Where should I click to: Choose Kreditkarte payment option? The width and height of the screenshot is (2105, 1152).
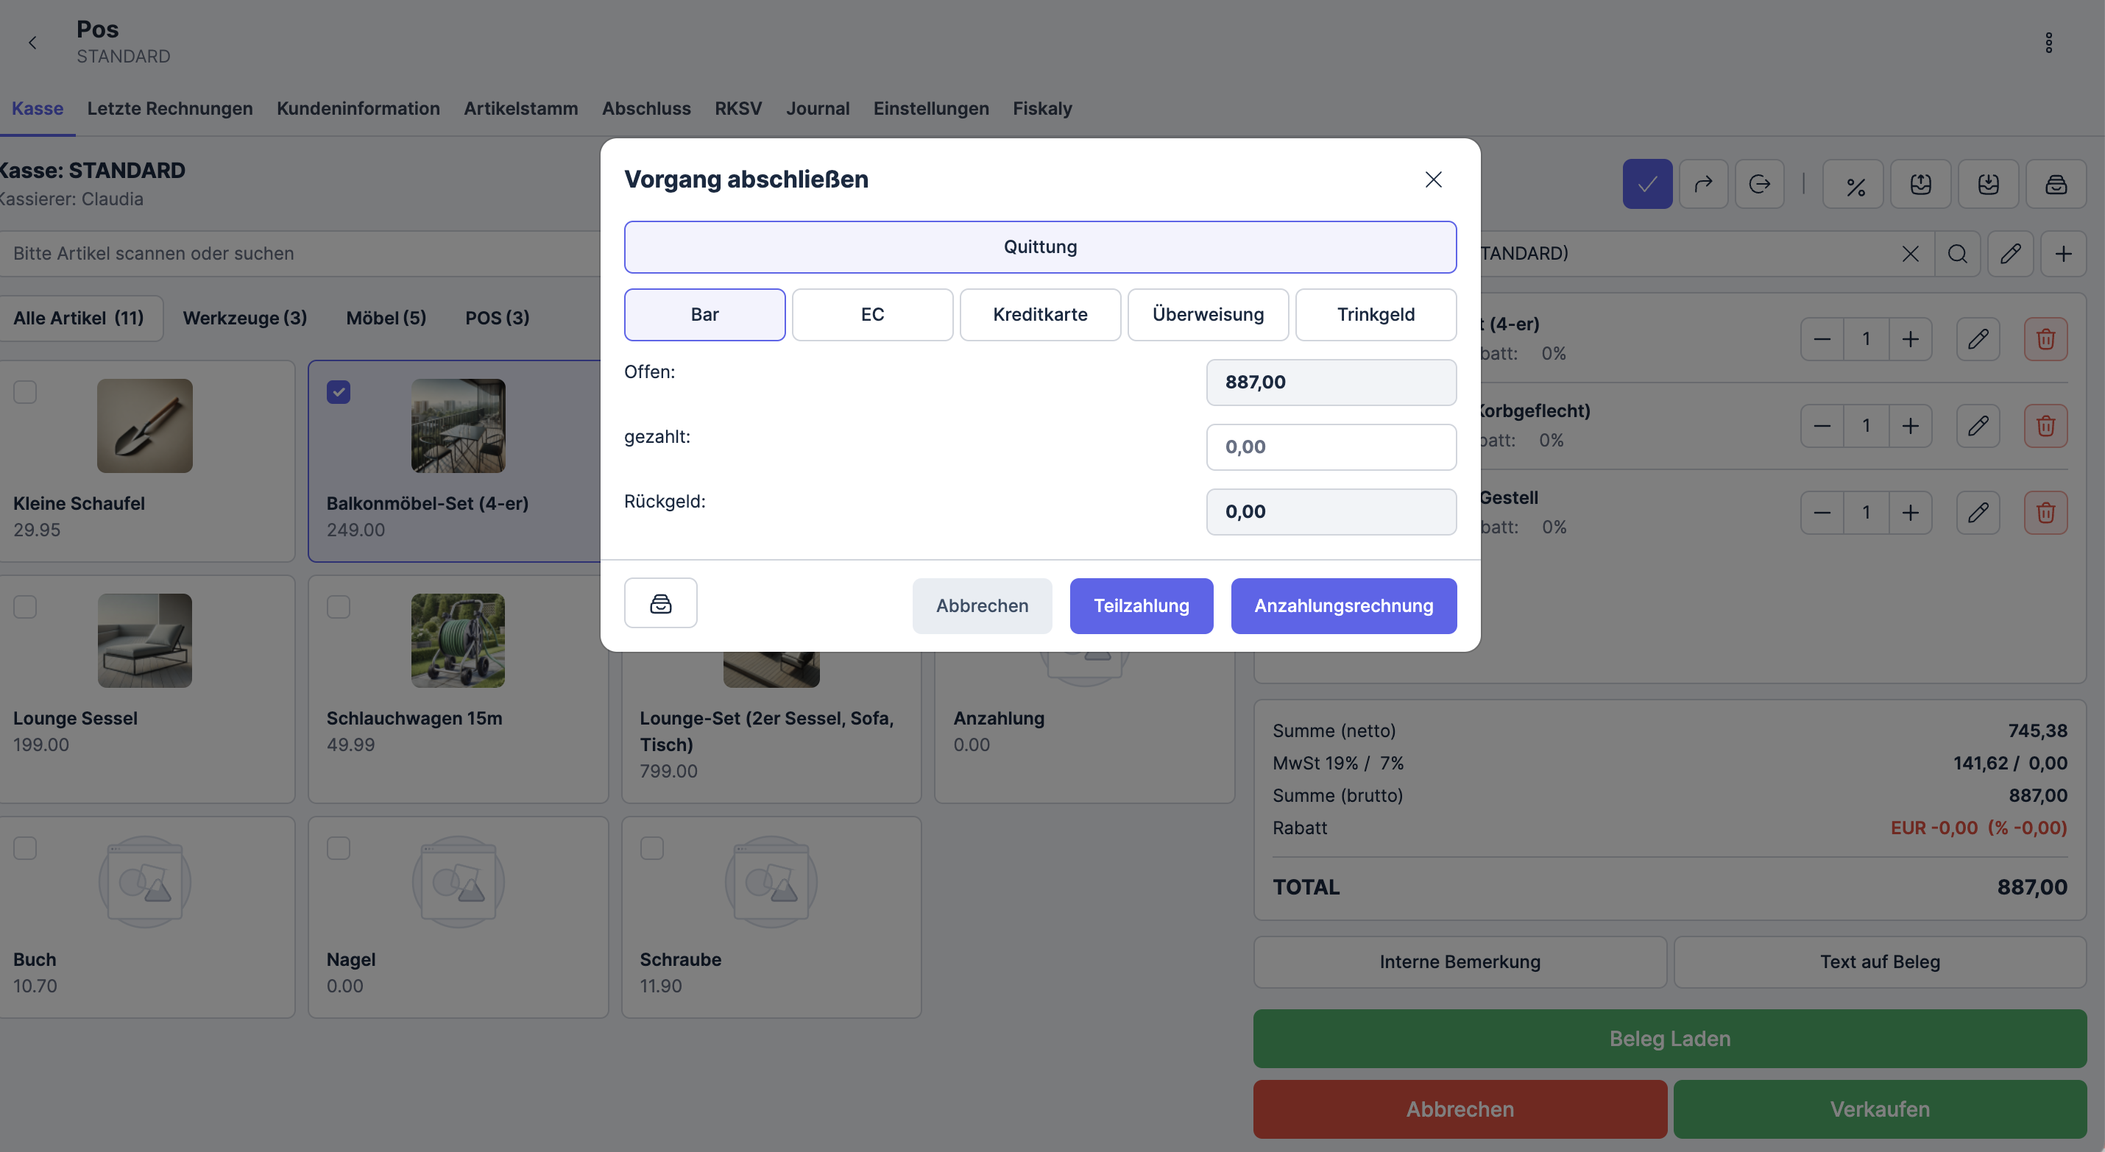(1039, 315)
